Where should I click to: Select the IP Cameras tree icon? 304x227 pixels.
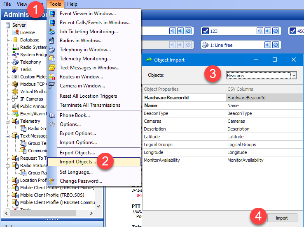coord(15,99)
